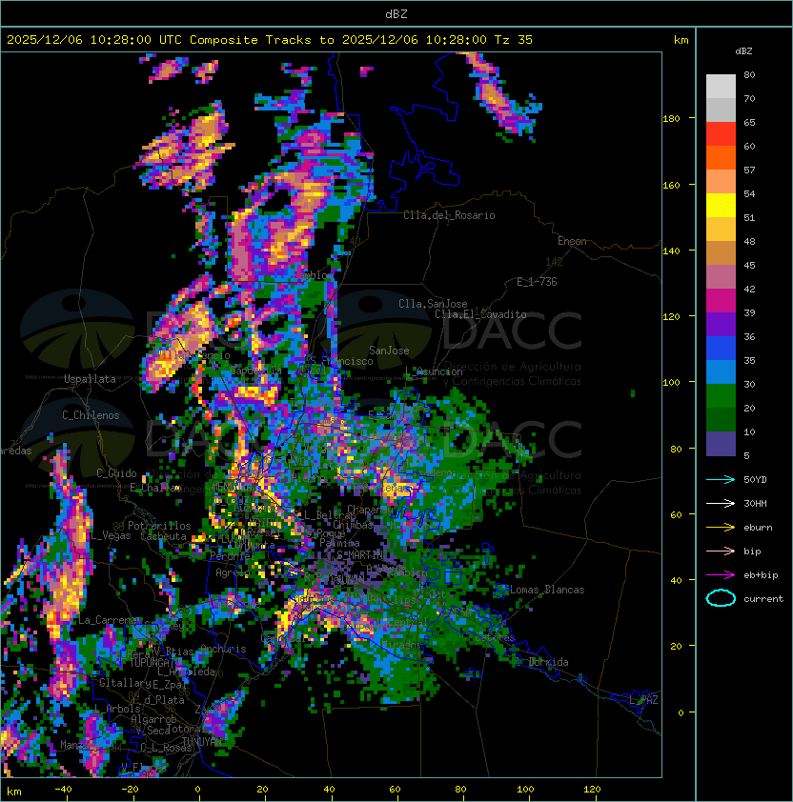Screen dimensions: 793x802
Task: Click dBZ legend value 5
Action: pos(746,455)
